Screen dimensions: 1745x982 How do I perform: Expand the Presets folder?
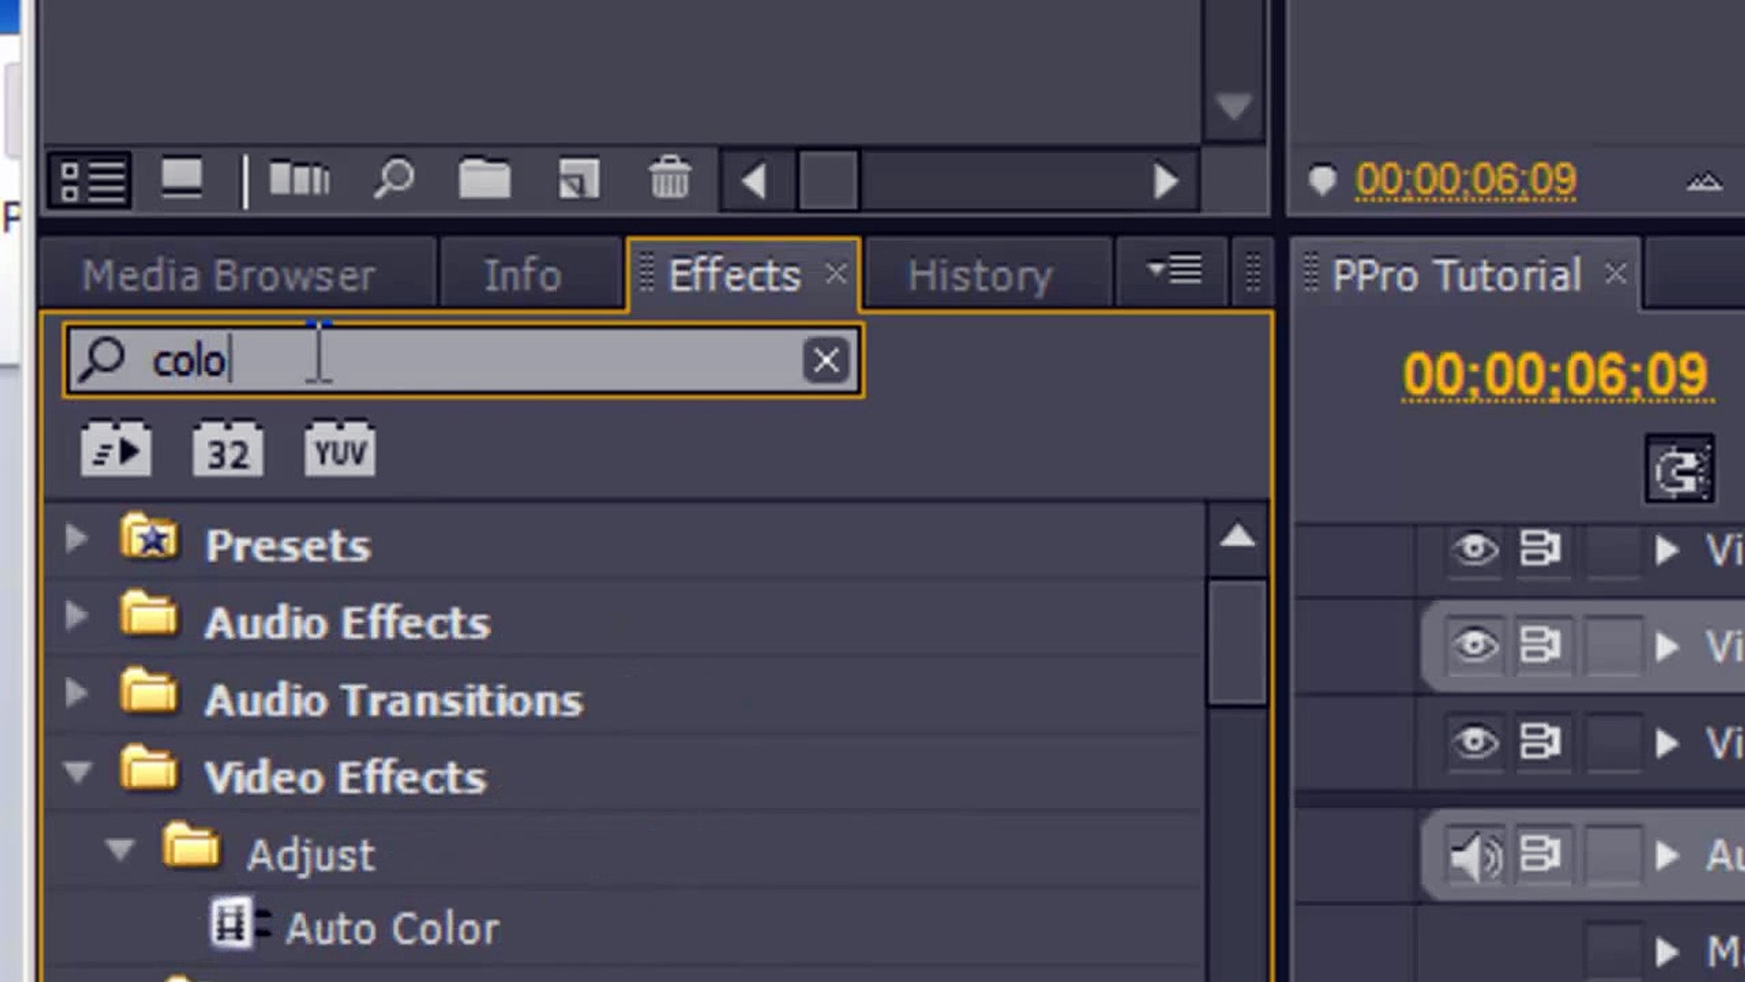(x=77, y=539)
